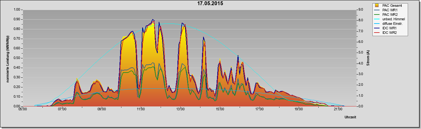Screen dimensions: 421x129
Task: Select the IDC WR2 legend entry
Action: pyautogui.click(x=390, y=33)
